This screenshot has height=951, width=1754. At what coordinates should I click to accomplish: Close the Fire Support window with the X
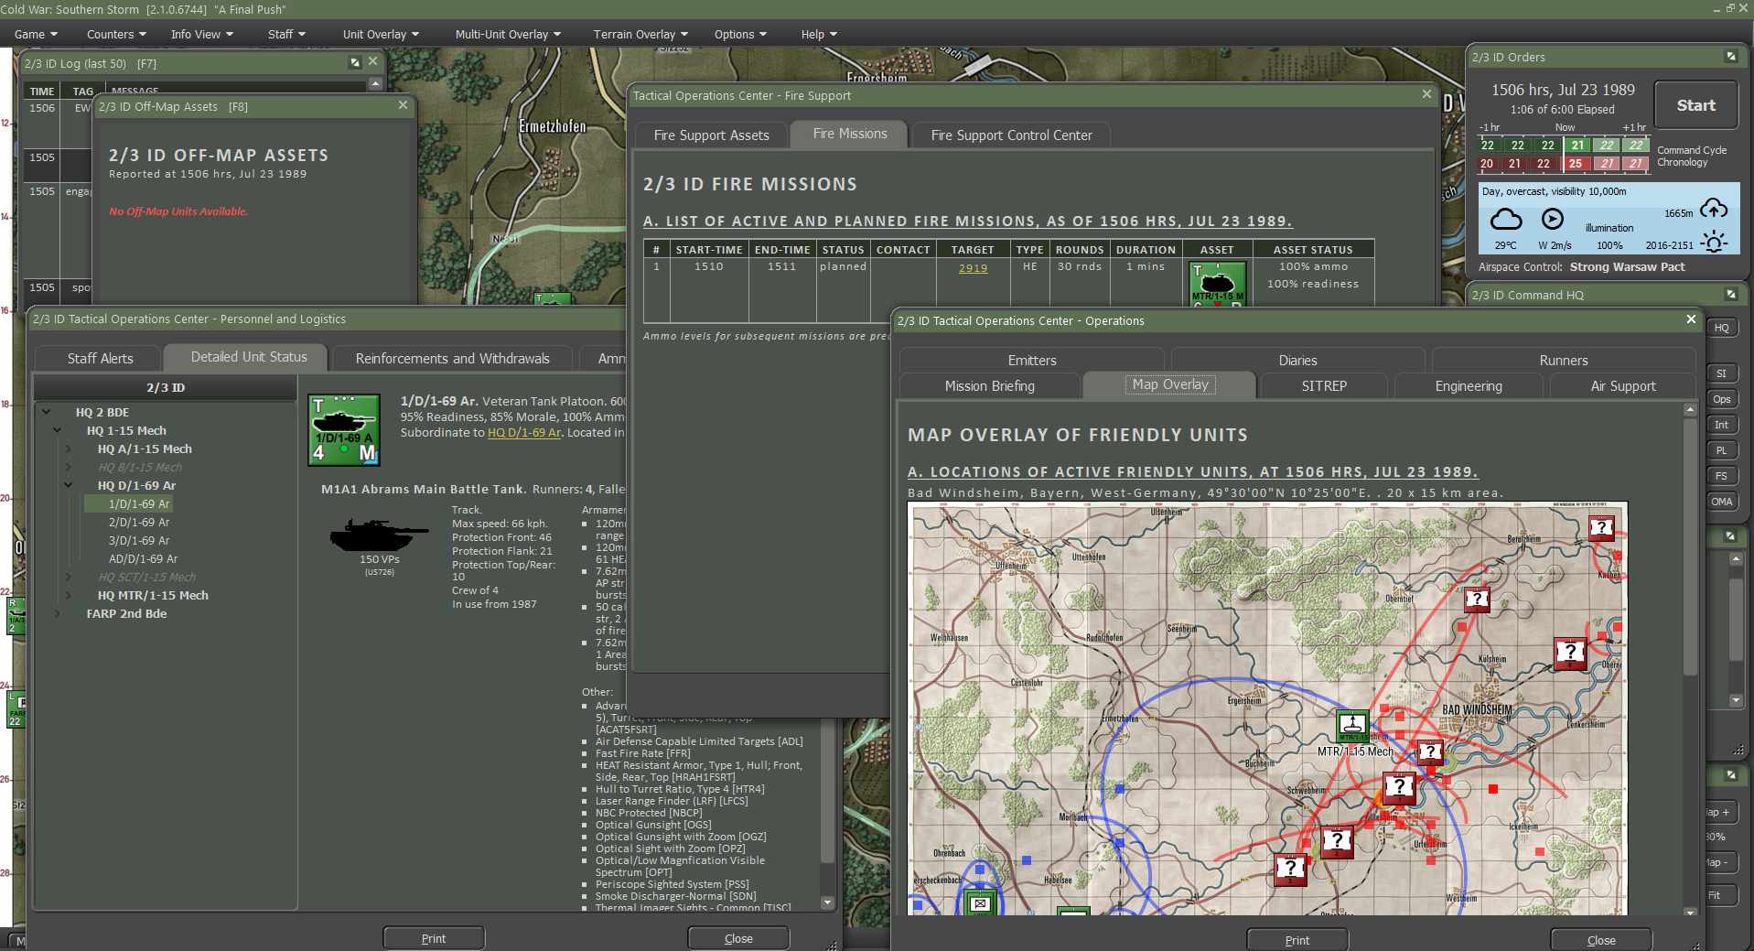point(1426,94)
